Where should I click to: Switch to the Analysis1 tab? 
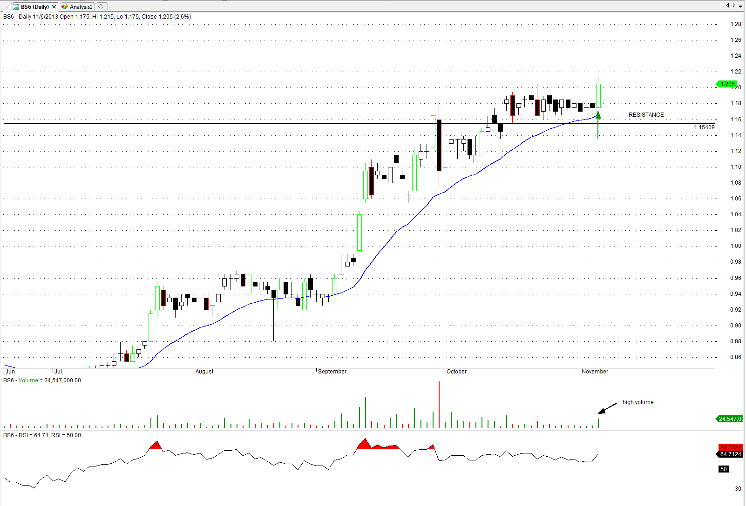pyautogui.click(x=81, y=7)
